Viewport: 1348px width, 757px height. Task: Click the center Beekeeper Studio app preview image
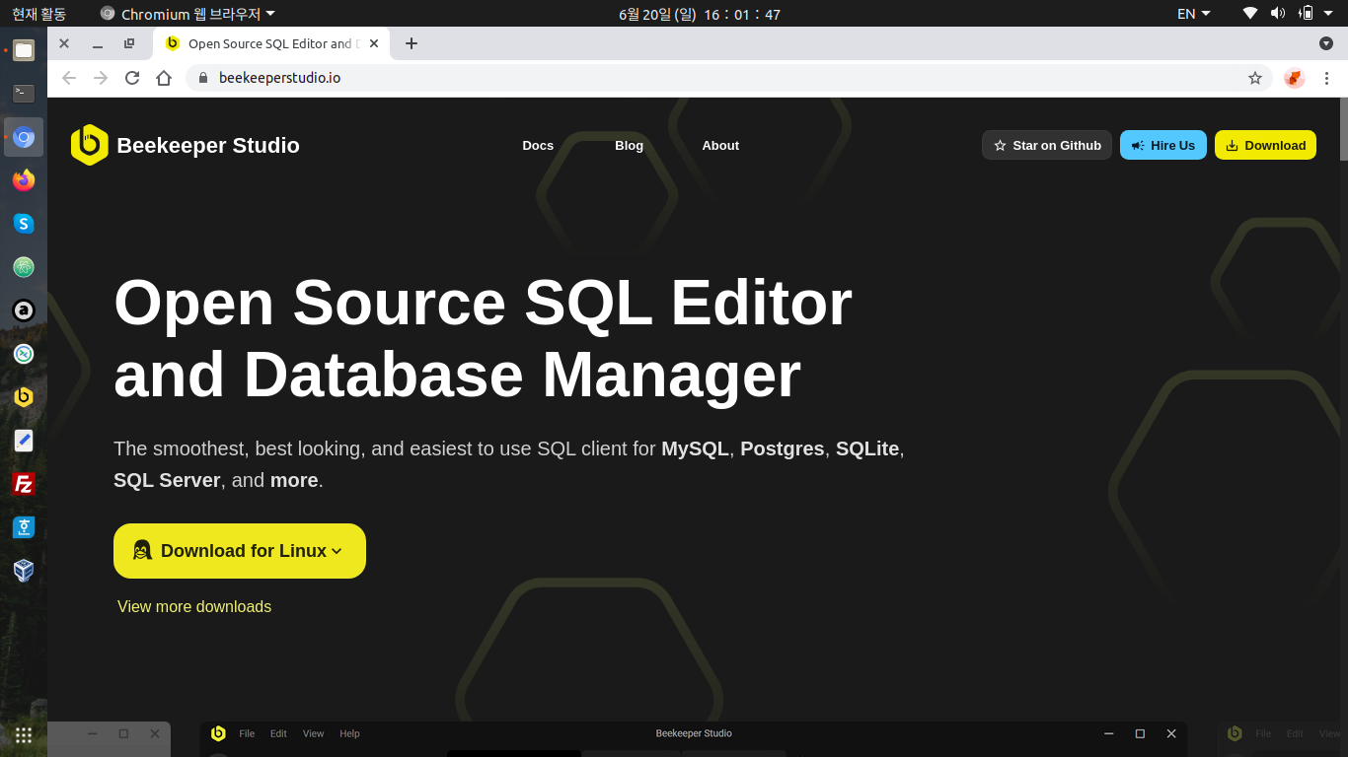pos(694,739)
